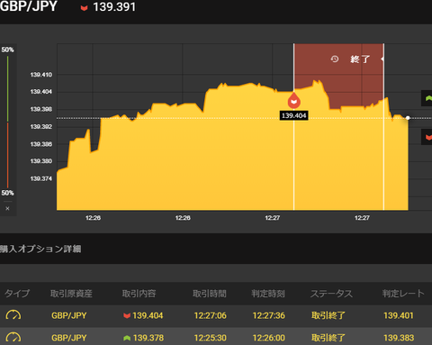Click the gauge type icon in 139.378 row
432x345 pixels.
coord(13,337)
